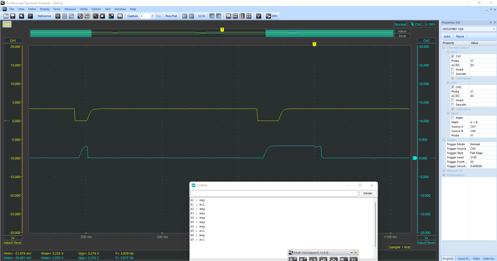Screen dimensions: 497x261
Task: Click the yellow trigger position marker
Action: [314, 44]
